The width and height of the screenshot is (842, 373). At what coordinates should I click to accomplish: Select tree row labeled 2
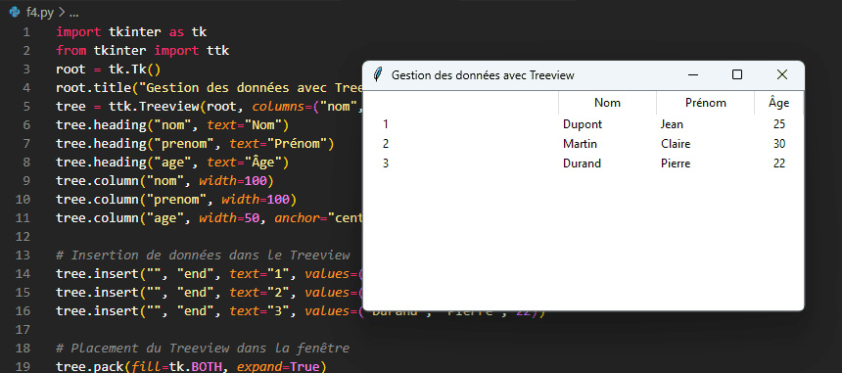(584, 144)
